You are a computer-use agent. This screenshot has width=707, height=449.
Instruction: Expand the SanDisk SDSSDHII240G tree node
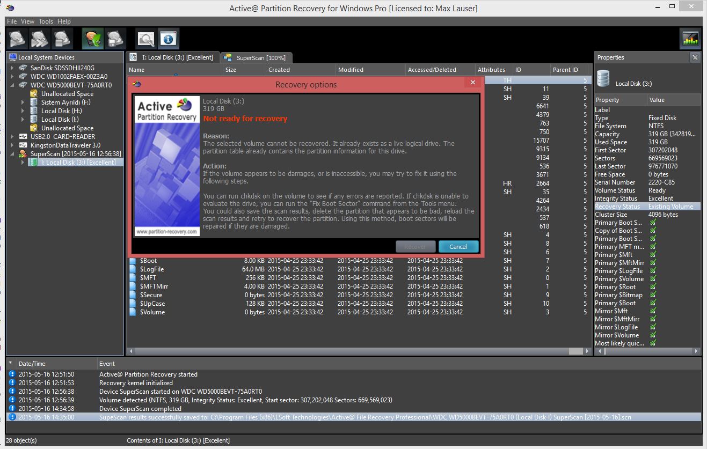pos(12,68)
